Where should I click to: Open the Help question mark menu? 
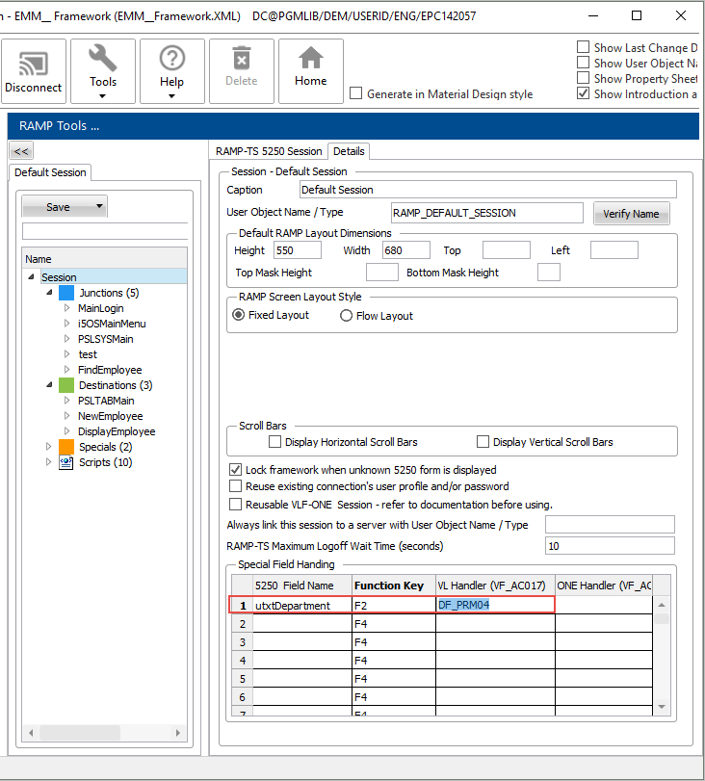pos(172,69)
